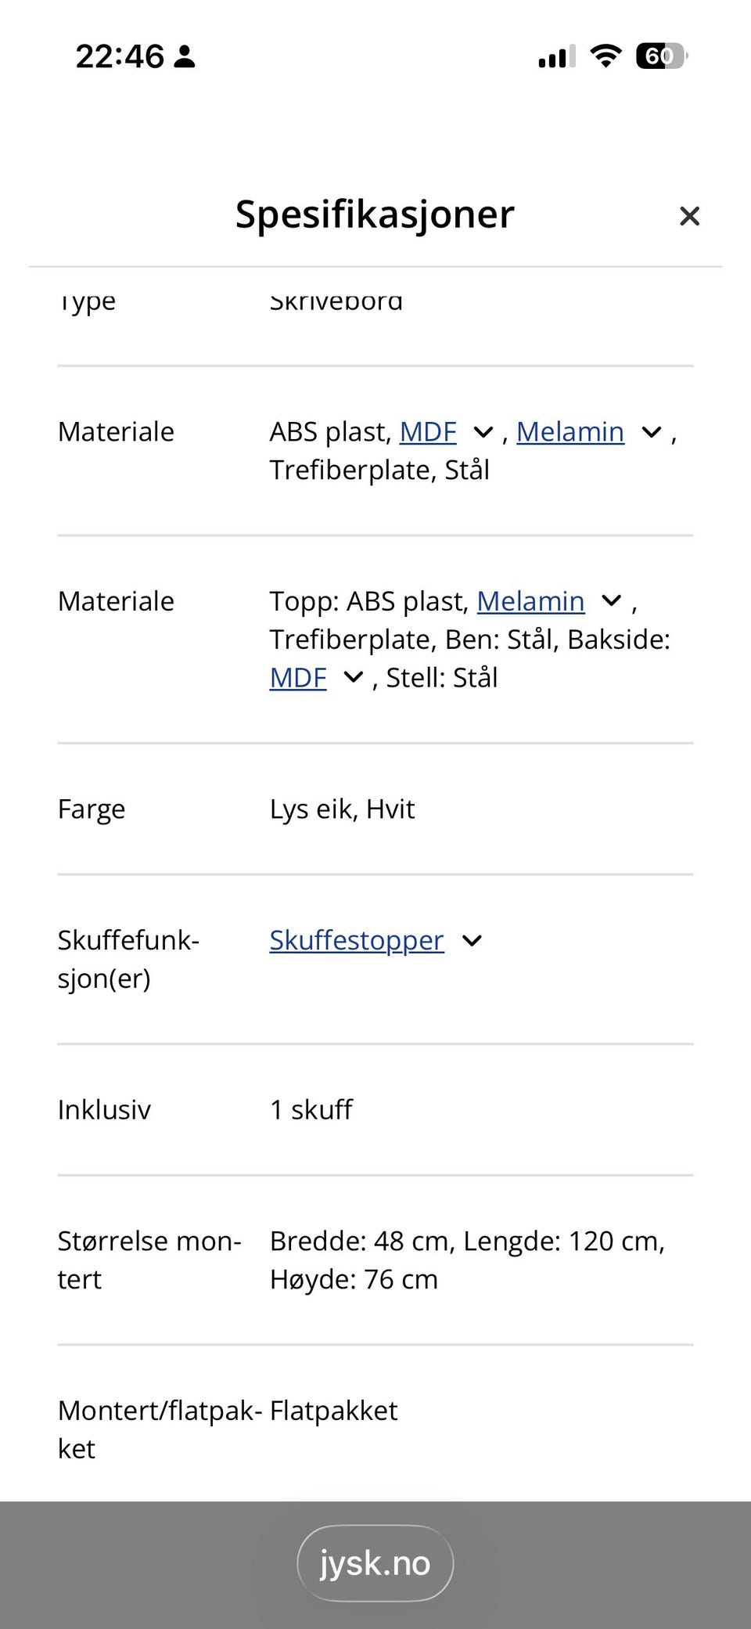Image resolution: width=751 pixels, height=1629 pixels.
Task: Tap the chevron after first Melamin link
Action: tap(651, 431)
